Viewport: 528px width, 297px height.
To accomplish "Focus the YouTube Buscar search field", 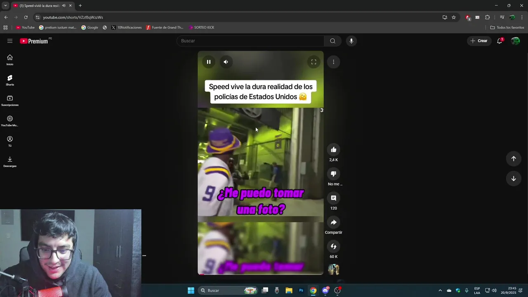I will pyautogui.click(x=251, y=41).
